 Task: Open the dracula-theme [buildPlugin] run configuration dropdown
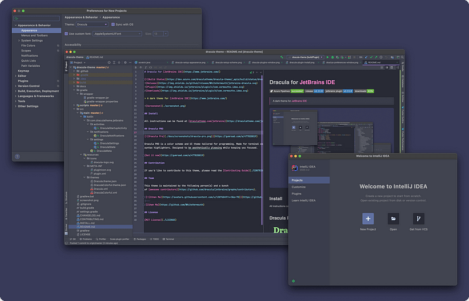click(305, 57)
